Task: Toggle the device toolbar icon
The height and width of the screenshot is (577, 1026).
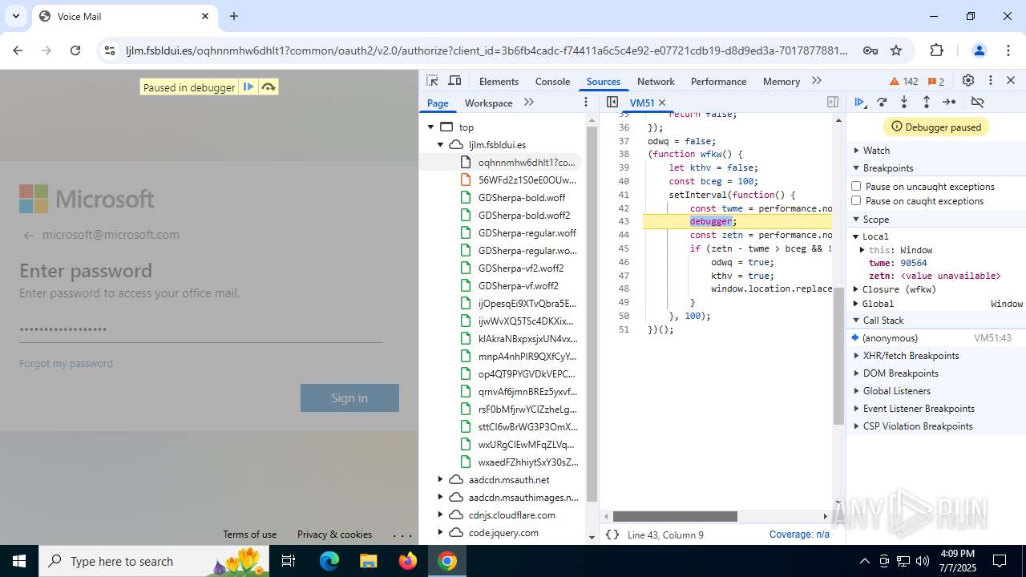Action: coord(454,81)
